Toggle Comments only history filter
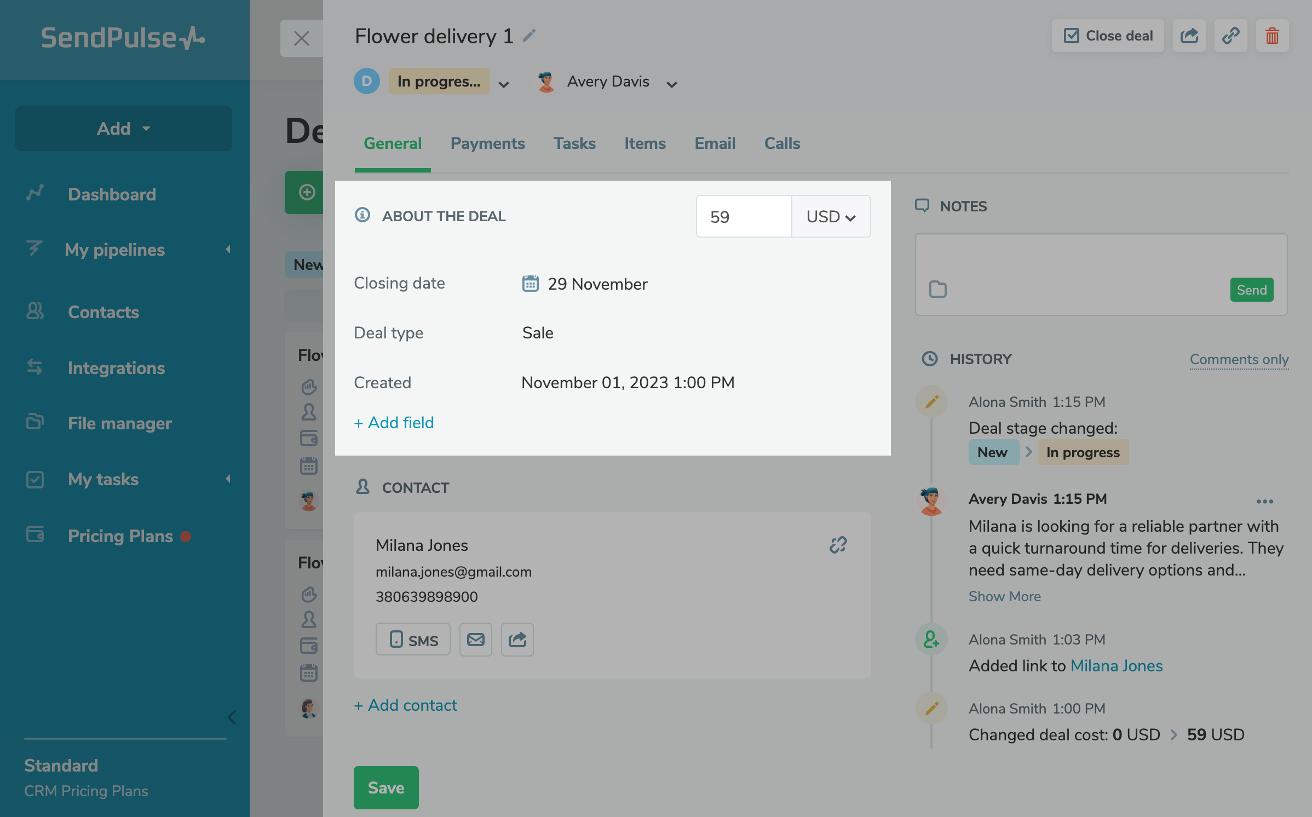This screenshot has width=1312, height=817. [x=1239, y=359]
